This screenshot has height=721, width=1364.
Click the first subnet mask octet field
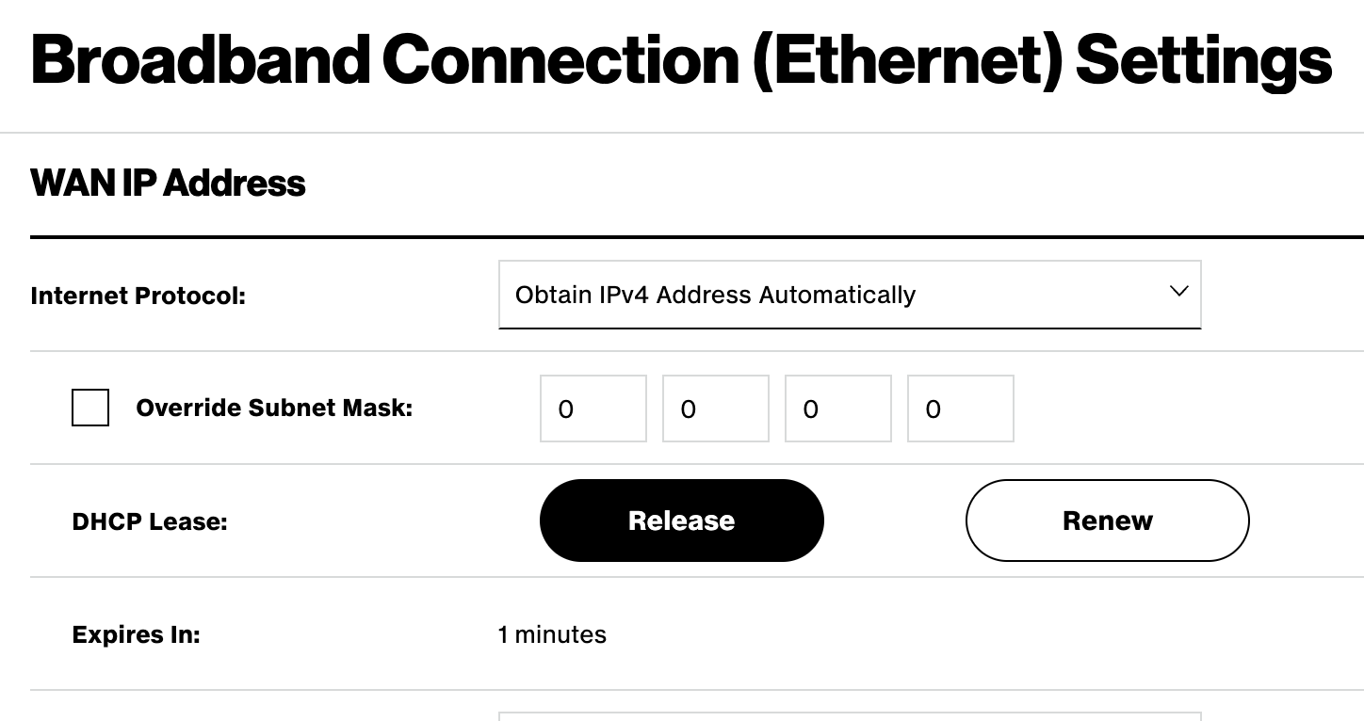tap(593, 409)
